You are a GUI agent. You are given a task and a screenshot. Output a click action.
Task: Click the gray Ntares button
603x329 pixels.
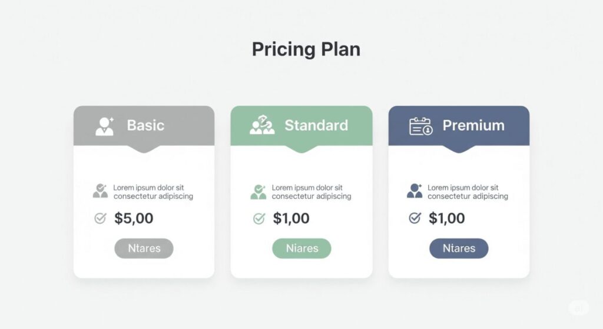tap(144, 248)
